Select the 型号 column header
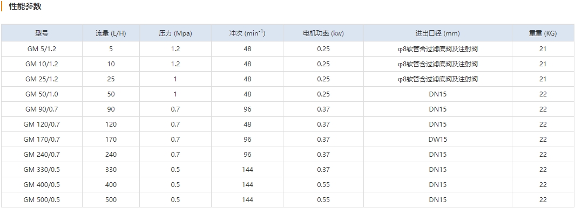This screenshot has height=208, width=575. 42,33
